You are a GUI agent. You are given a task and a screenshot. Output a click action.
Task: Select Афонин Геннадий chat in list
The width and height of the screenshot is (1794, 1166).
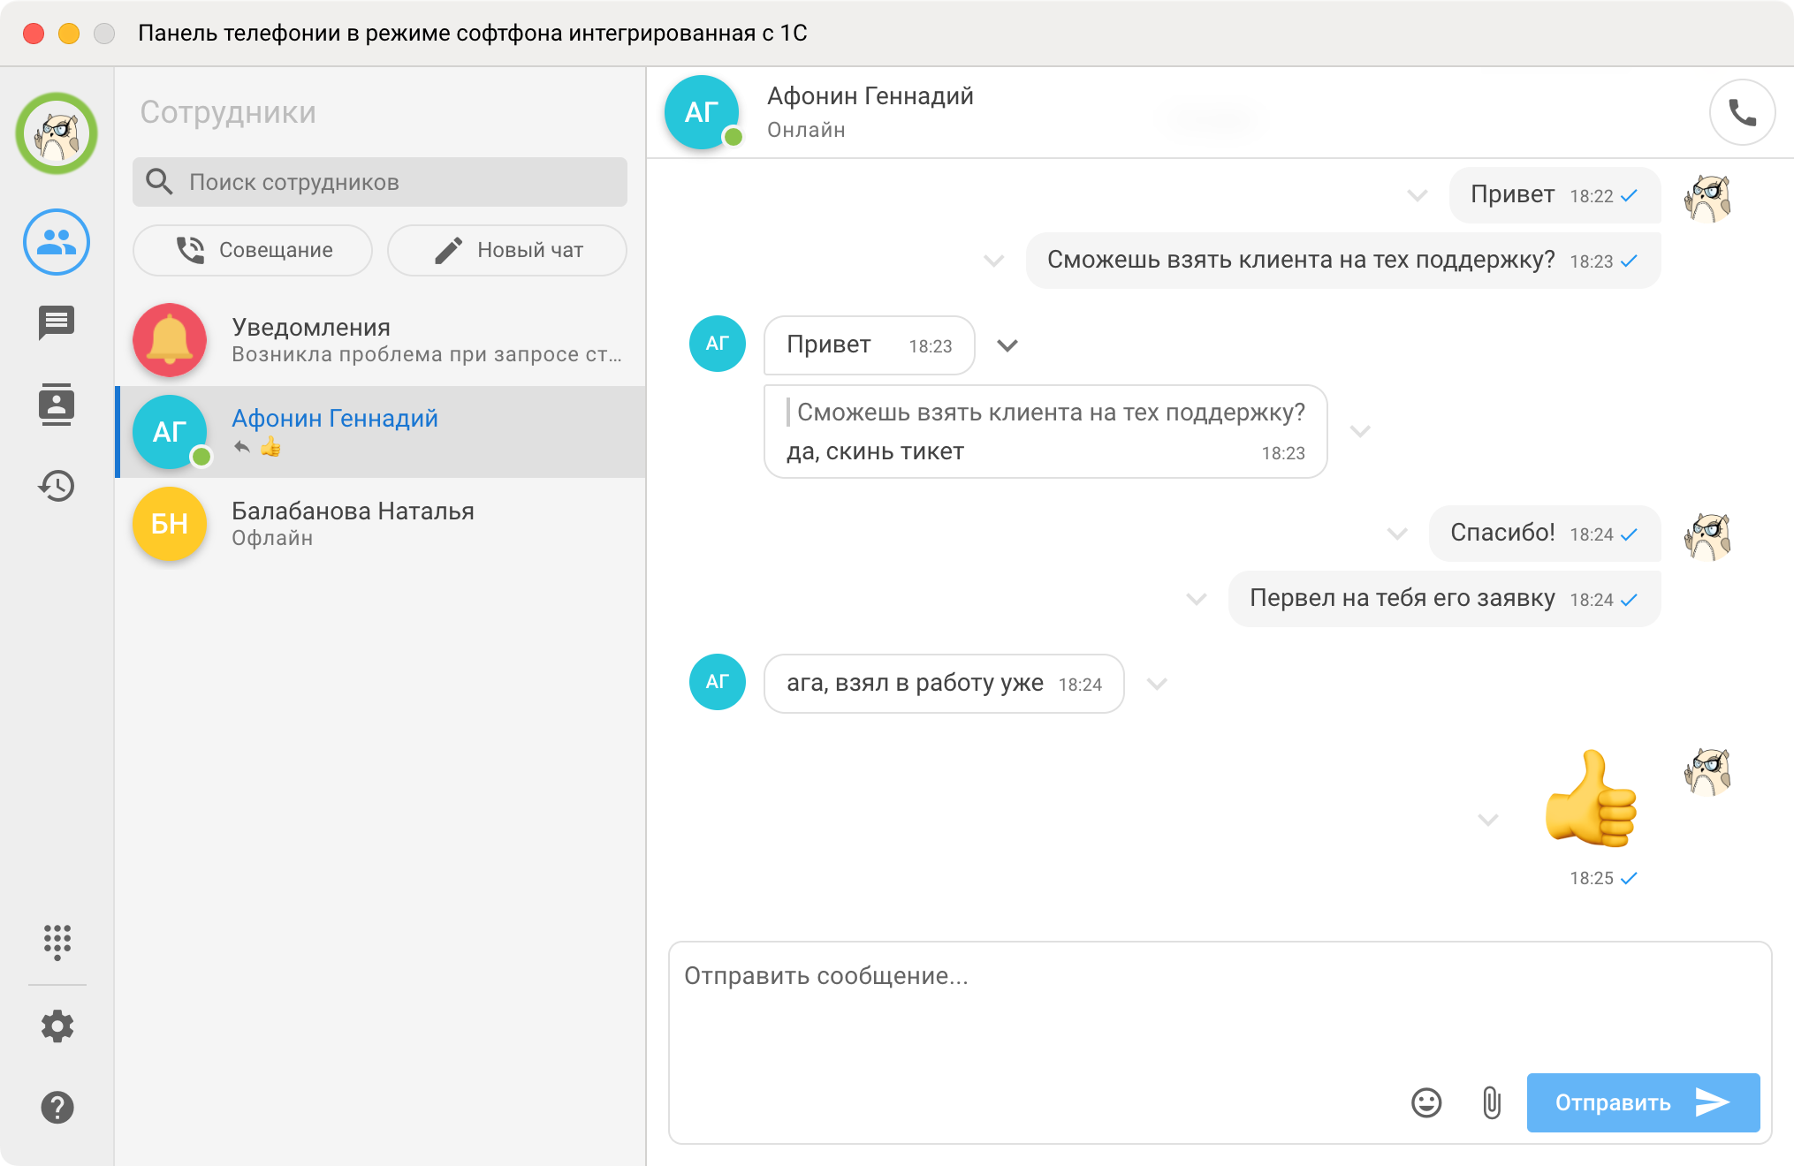pos(380,432)
